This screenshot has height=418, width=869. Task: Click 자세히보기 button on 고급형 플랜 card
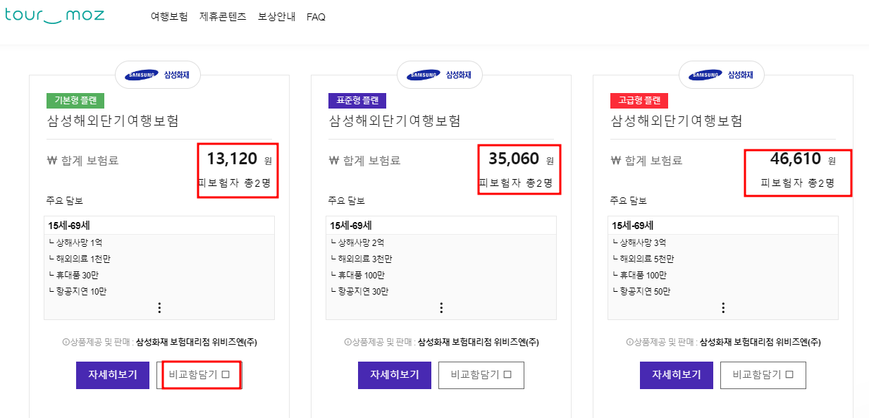tap(677, 374)
